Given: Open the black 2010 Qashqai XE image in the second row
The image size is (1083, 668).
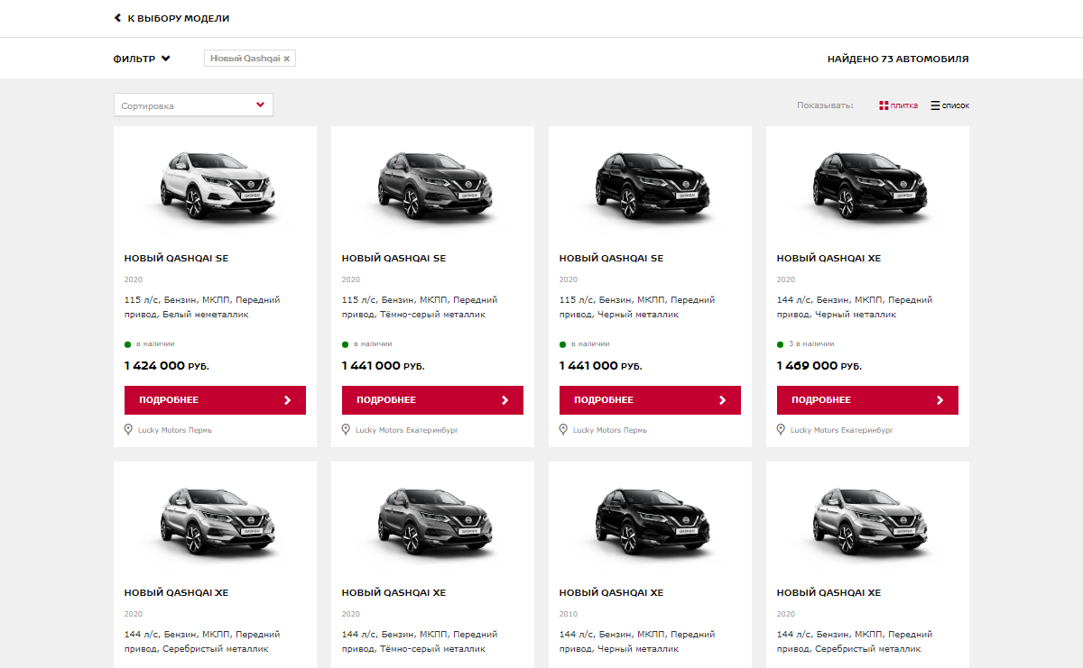Looking at the screenshot, I should tap(650, 521).
